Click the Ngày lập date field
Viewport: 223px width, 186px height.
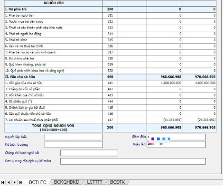pos(177,144)
